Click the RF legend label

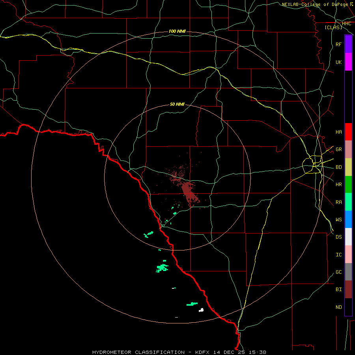338,44
